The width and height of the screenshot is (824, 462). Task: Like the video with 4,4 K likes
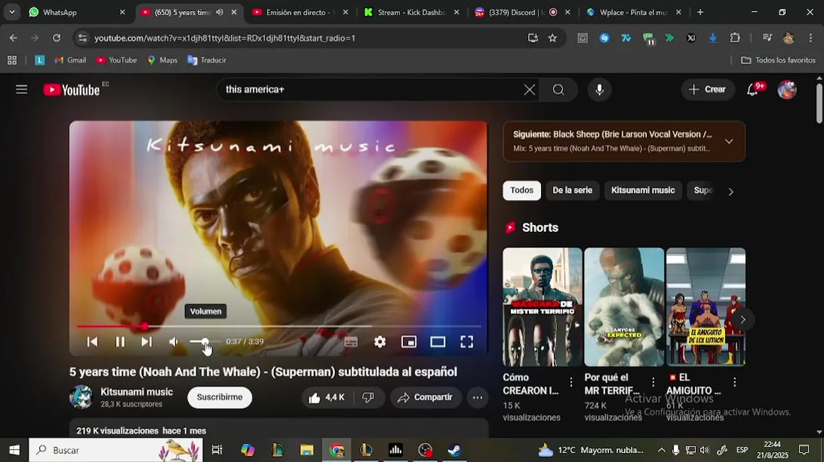tap(328, 398)
